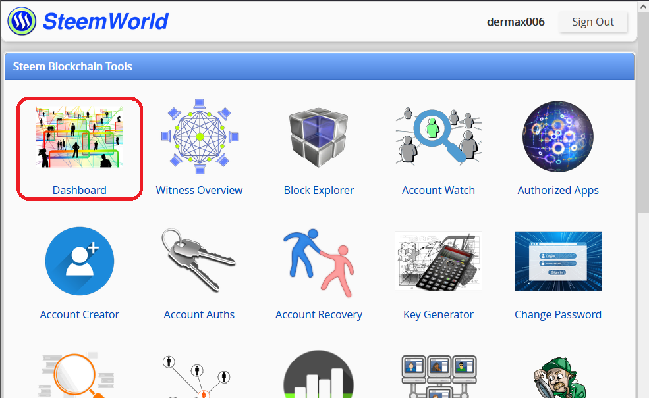
Task: Open the Account Recovery helping figures icon
Action: tap(319, 263)
